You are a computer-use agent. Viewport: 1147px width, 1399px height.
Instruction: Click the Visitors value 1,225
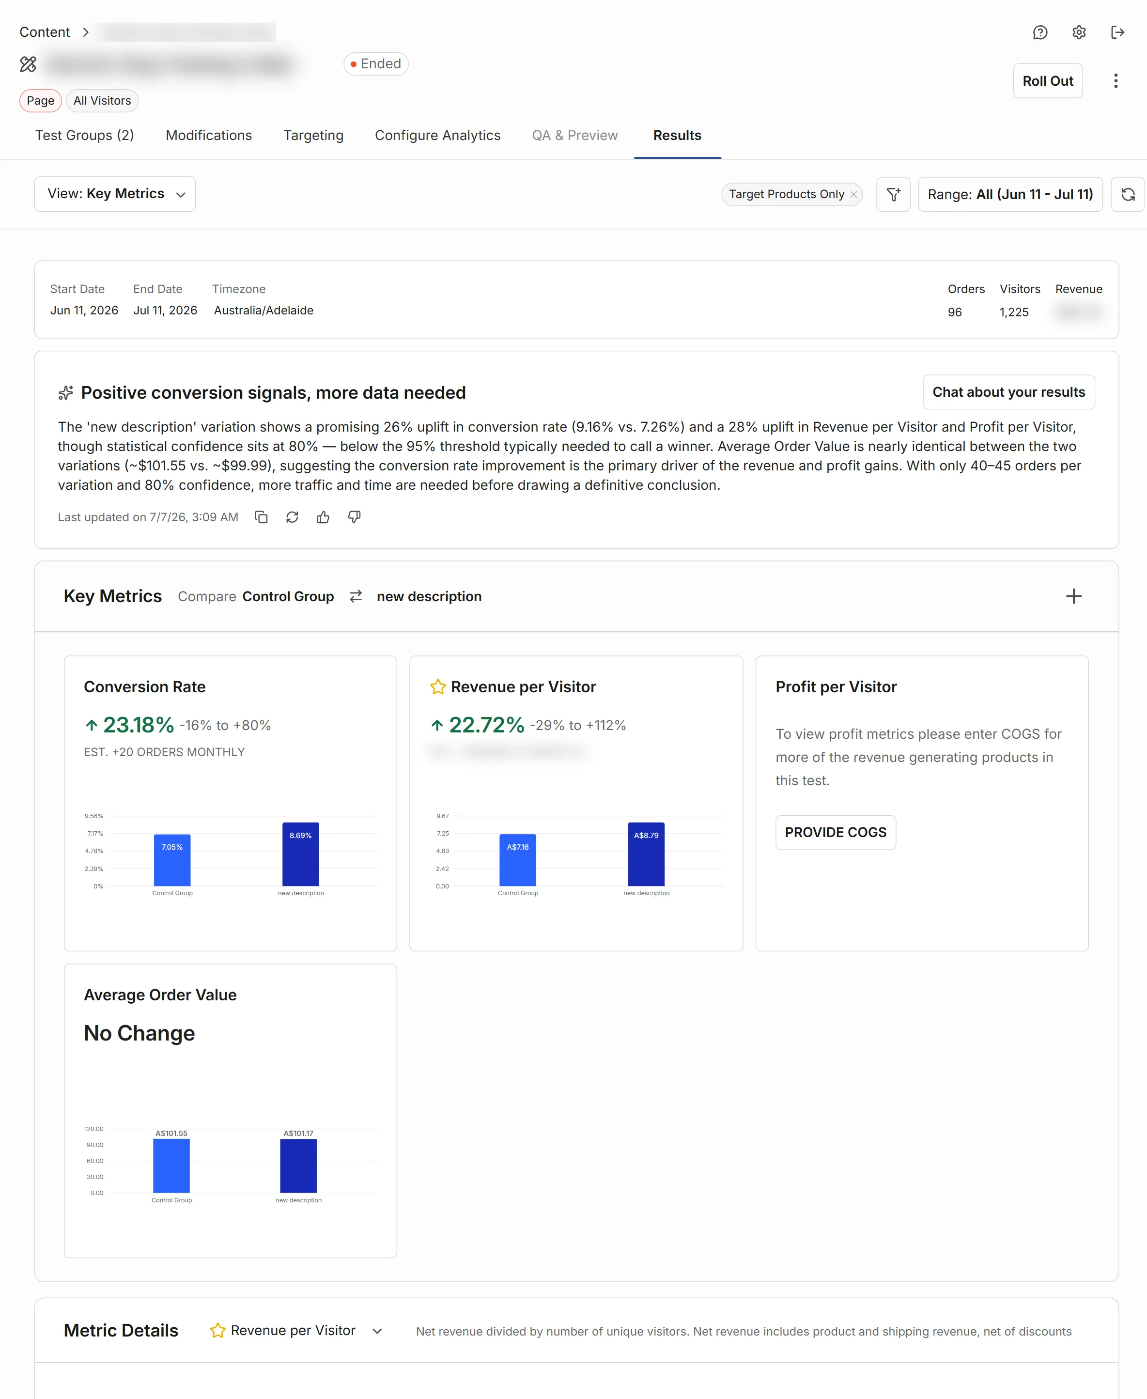[x=1013, y=312]
